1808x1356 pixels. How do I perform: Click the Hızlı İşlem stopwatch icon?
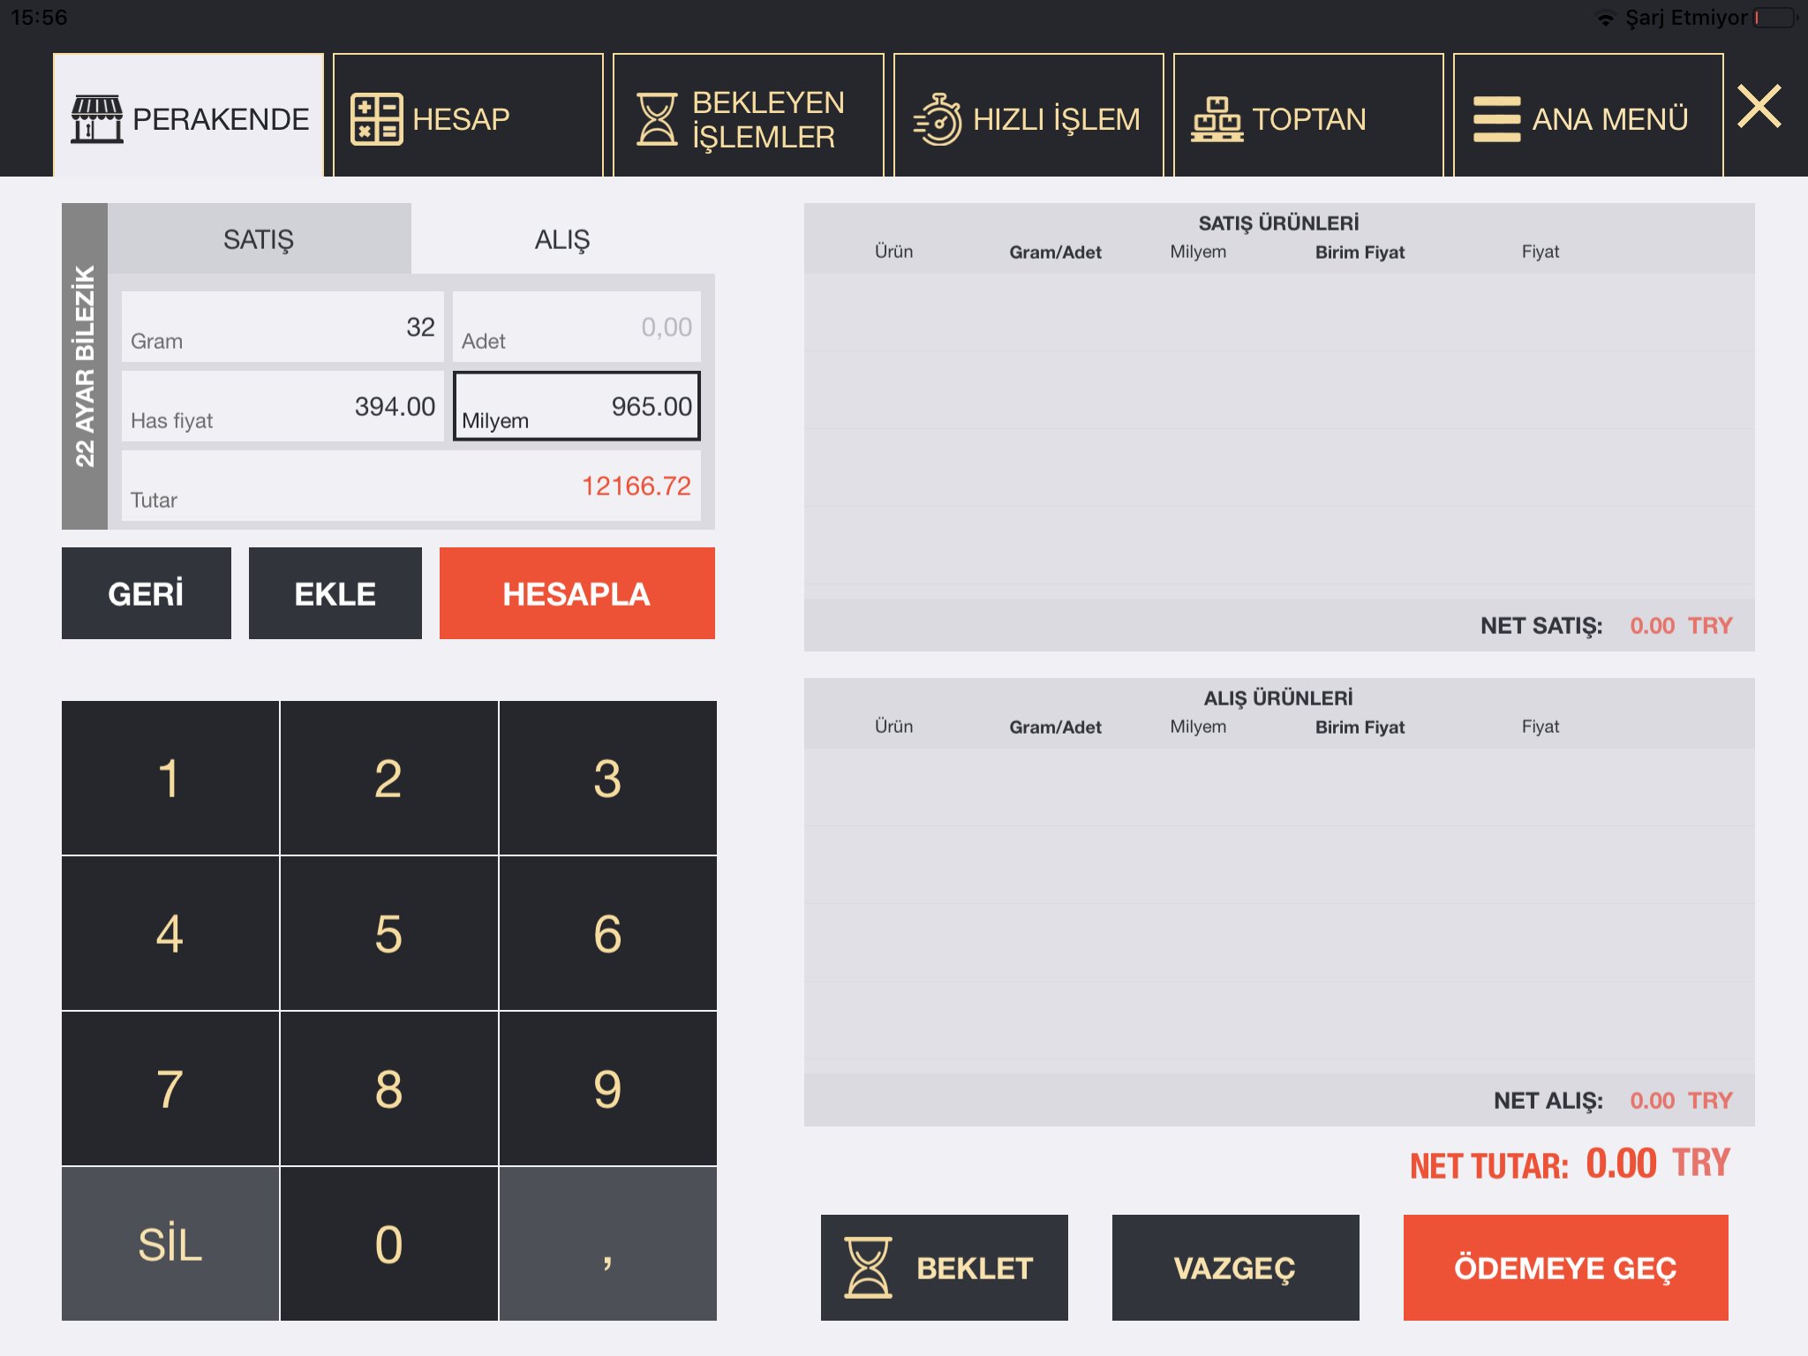[938, 118]
